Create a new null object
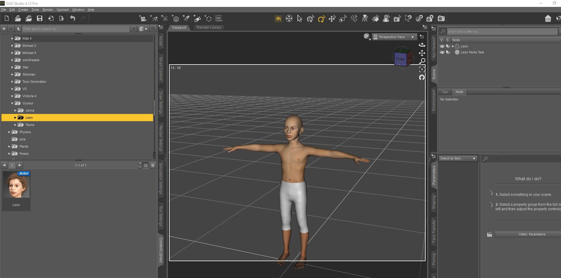 click(x=208, y=19)
